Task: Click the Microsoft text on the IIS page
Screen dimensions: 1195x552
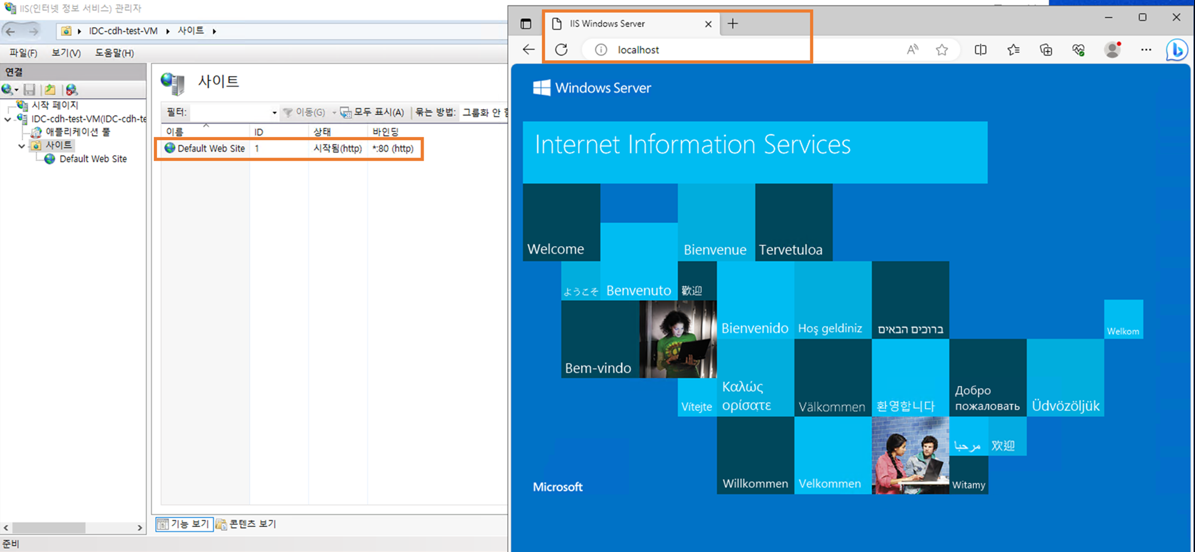Action: pos(557,487)
